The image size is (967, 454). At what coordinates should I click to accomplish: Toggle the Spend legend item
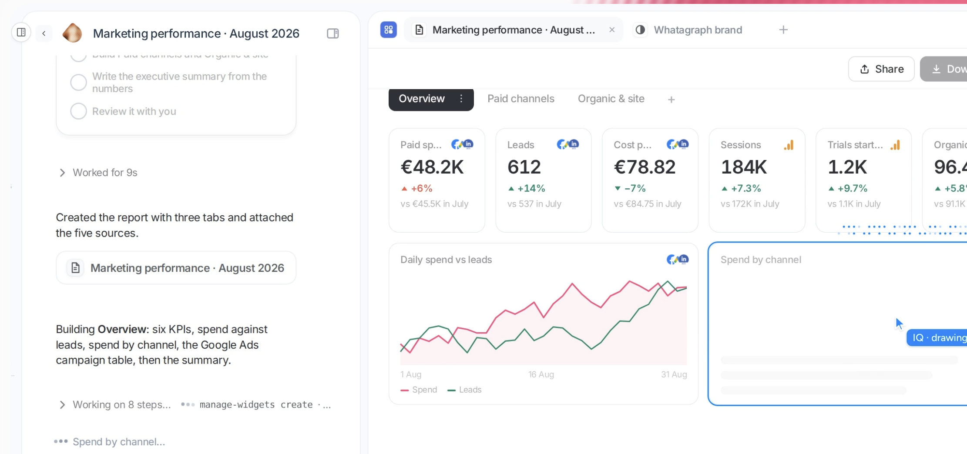[x=419, y=390]
